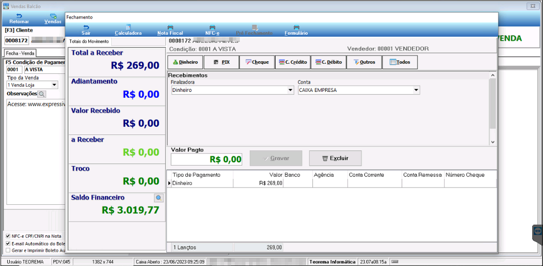
Task: Click Usuário TEOREMA in status bar
Action: click(26, 261)
